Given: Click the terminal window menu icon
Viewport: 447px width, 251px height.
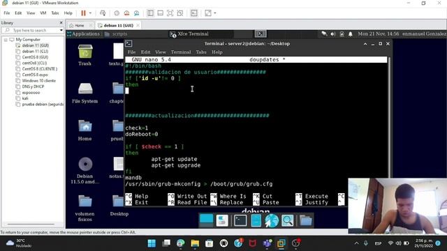Looking at the screenshot, I should 129,43.
